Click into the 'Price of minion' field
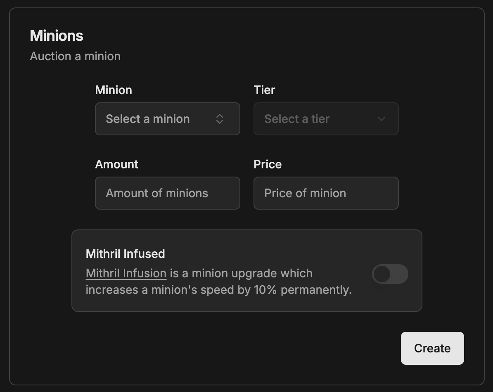Screen dimensions: 493x392 pyautogui.click(x=326, y=193)
